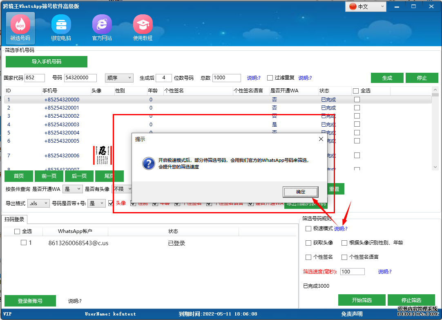Screen dimensions: 442x320
Task: Click the green 停止 button
Action: pos(422,78)
